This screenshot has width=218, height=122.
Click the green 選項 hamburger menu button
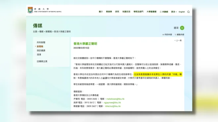click(182, 28)
